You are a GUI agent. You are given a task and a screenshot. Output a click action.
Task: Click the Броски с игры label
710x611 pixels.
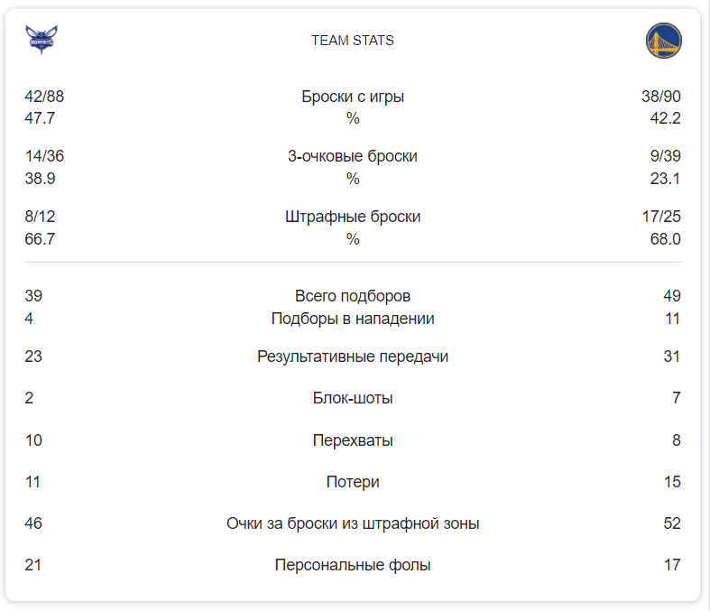352,97
